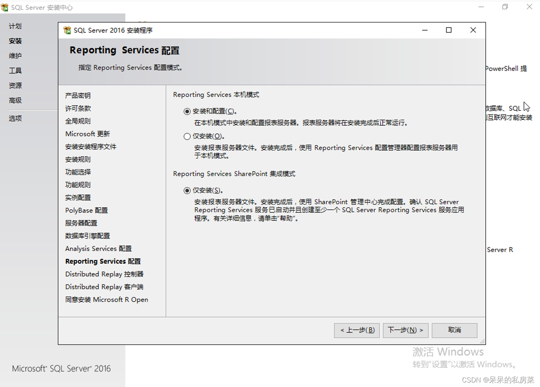Maximize the SQL Server 2016 安装程序 dialog

[449, 30]
